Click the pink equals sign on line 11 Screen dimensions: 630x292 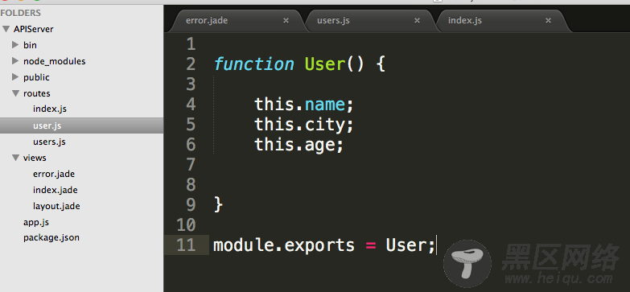[x=370, y=245]
